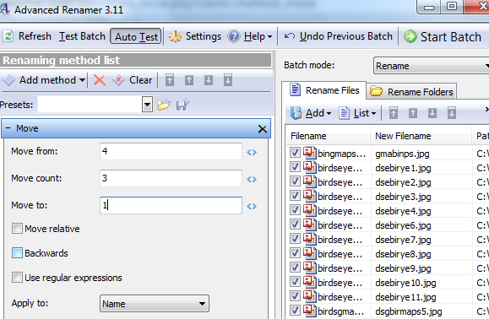
Task: Click the birdsgma... file icon
Action: 309,311
